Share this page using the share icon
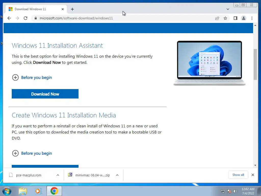 coord(217,18)
